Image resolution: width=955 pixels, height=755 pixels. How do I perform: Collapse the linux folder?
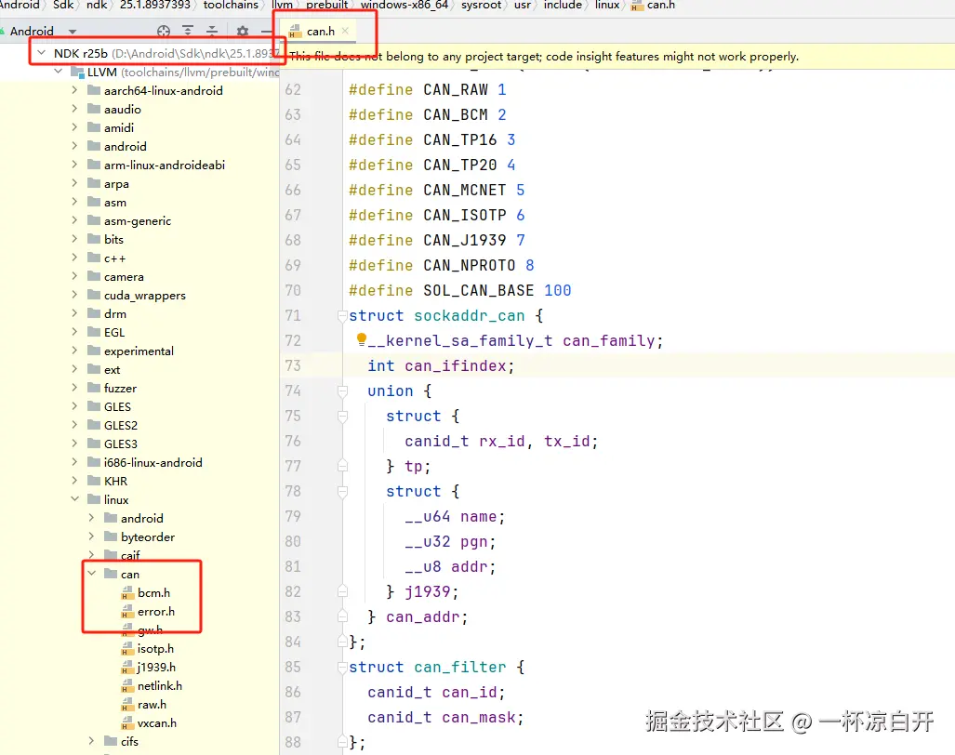click(75, 499)
